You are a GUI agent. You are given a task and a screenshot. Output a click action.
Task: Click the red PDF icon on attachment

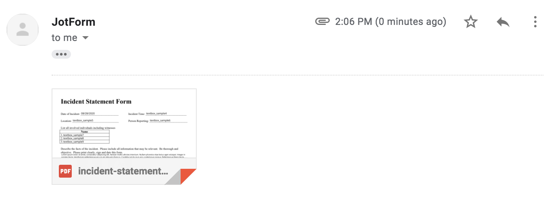pyautogui.click(x=65, y=171)
